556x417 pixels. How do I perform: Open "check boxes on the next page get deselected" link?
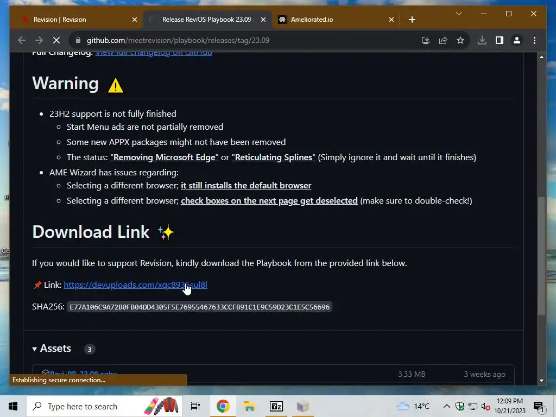click(269, 201)
